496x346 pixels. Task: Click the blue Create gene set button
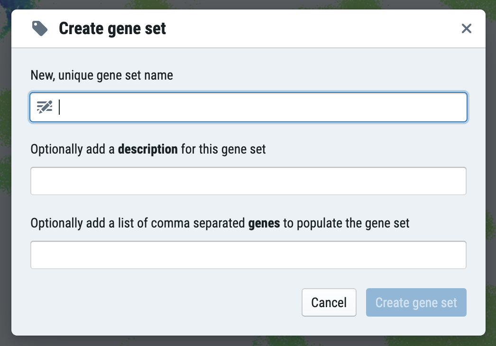coord(416,302)
